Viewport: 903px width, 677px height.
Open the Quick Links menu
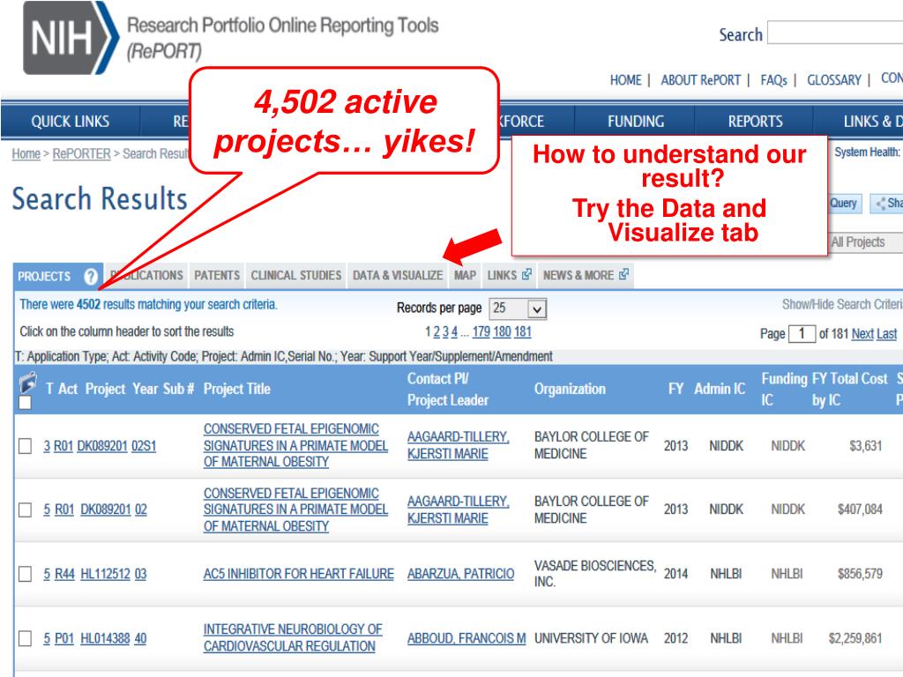(71, 122)
